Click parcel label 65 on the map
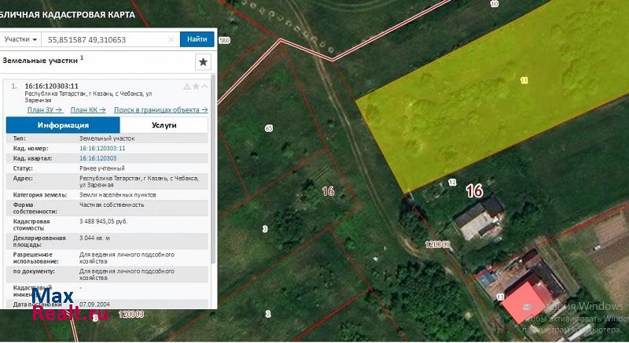This screenshot has width=629, height=343. point(268,128)
